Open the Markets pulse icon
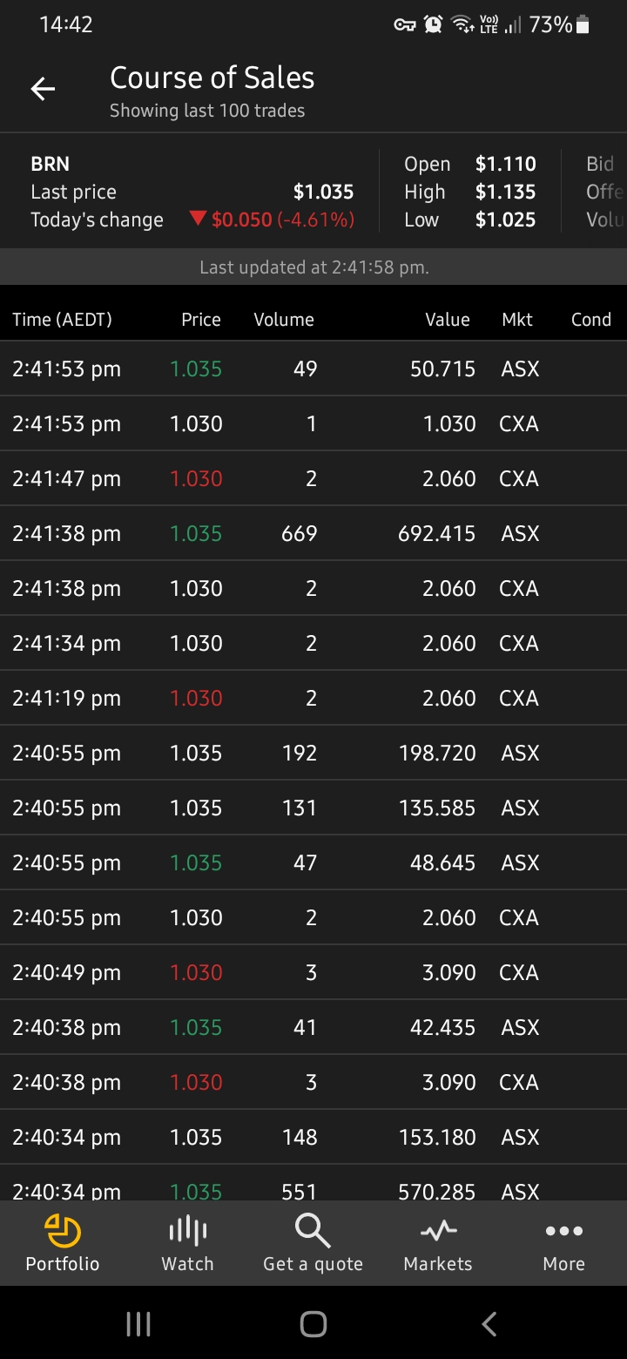The height and width of the screenshot is (1359, 627). pyautogui.click(x=438, y=1231)
